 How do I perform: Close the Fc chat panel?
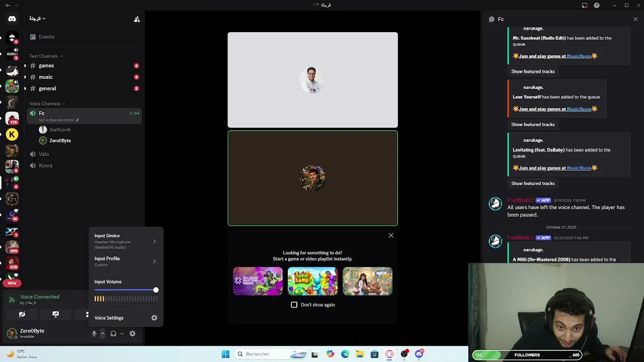tap(635, 19)
